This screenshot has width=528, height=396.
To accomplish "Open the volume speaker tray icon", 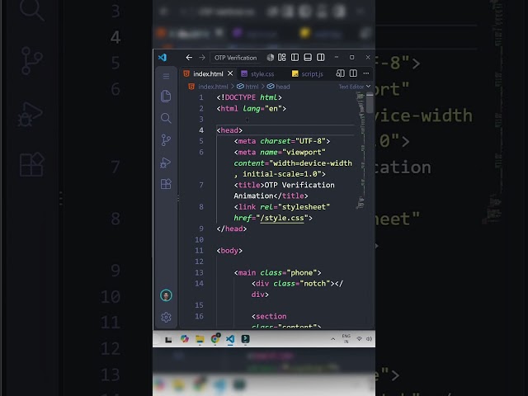I will click(369, 339).
